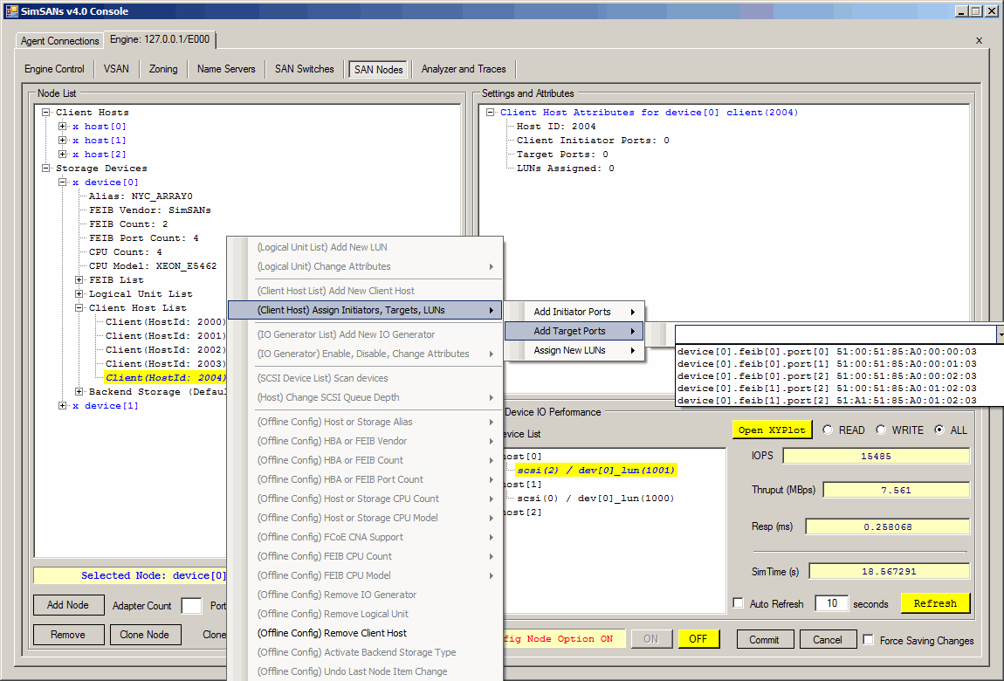This screenshot has height=681, width=1004.
Task: Expand host[0] under Client Hosts
Action: pyautogui.click(x=63, y=127)
